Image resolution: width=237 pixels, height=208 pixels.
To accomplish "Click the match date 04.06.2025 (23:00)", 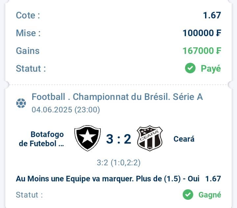I will tap(66, 110).
